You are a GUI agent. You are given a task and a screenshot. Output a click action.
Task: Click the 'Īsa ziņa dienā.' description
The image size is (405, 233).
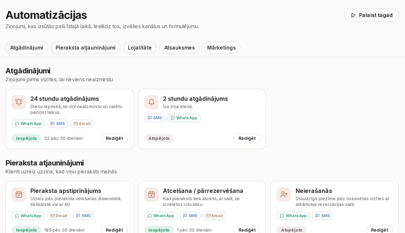[x=178, y=107]
